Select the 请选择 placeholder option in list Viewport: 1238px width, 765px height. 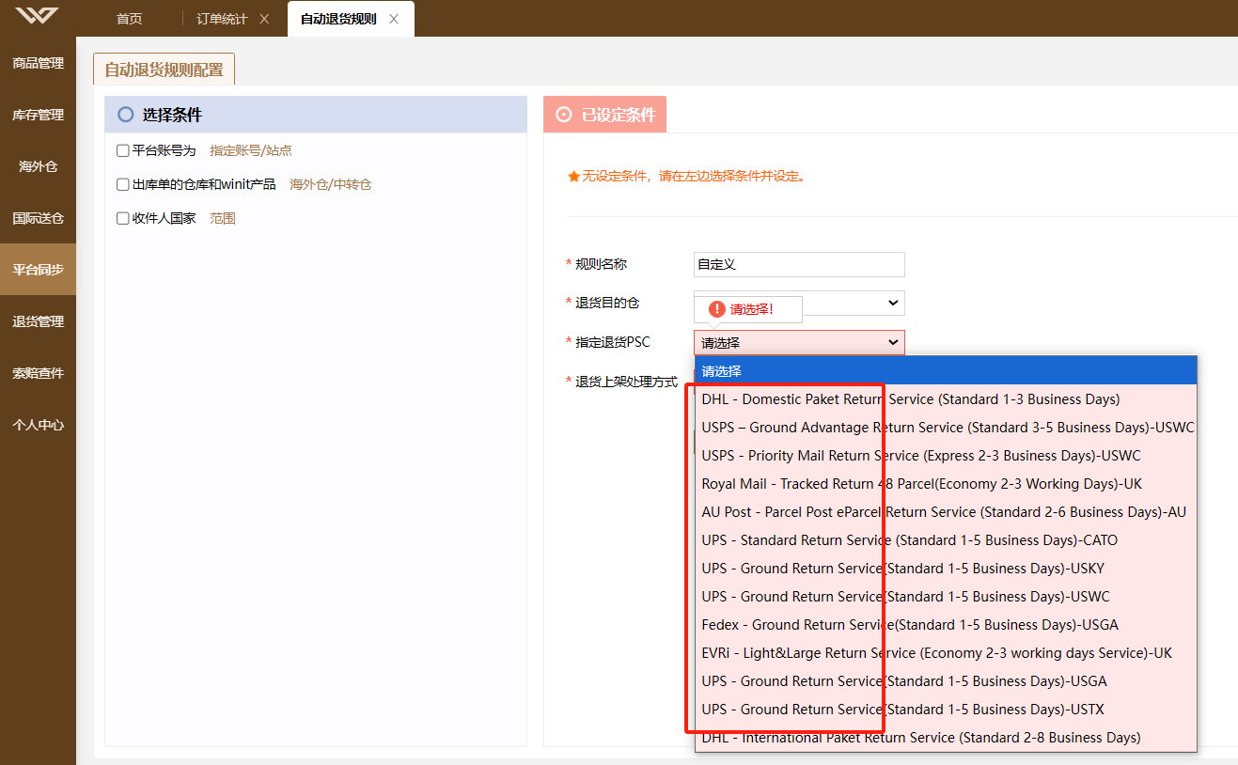[946, 370]
